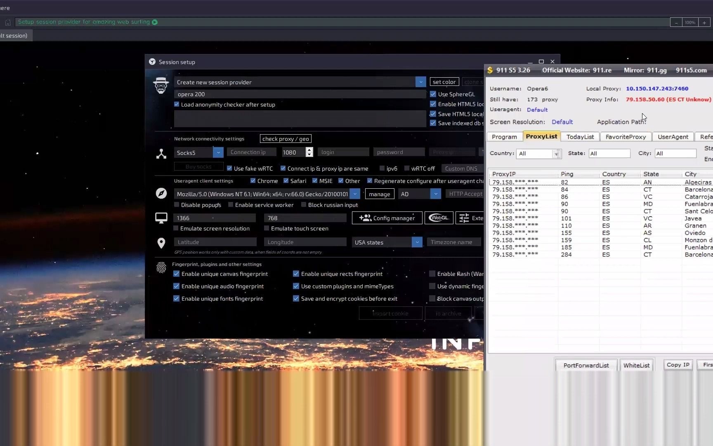Click the Default screen resolution link

(562, 122)
